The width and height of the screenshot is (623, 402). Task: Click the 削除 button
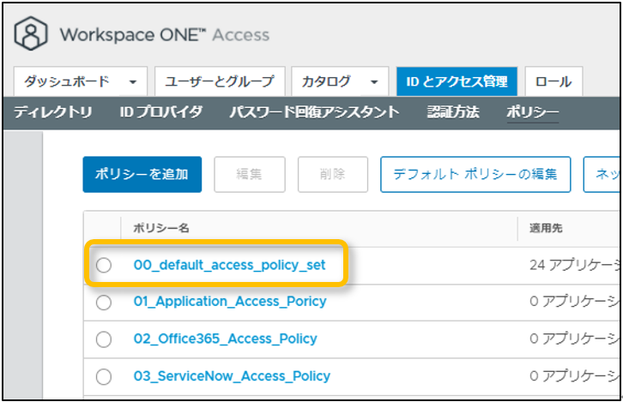pos(333,174)
